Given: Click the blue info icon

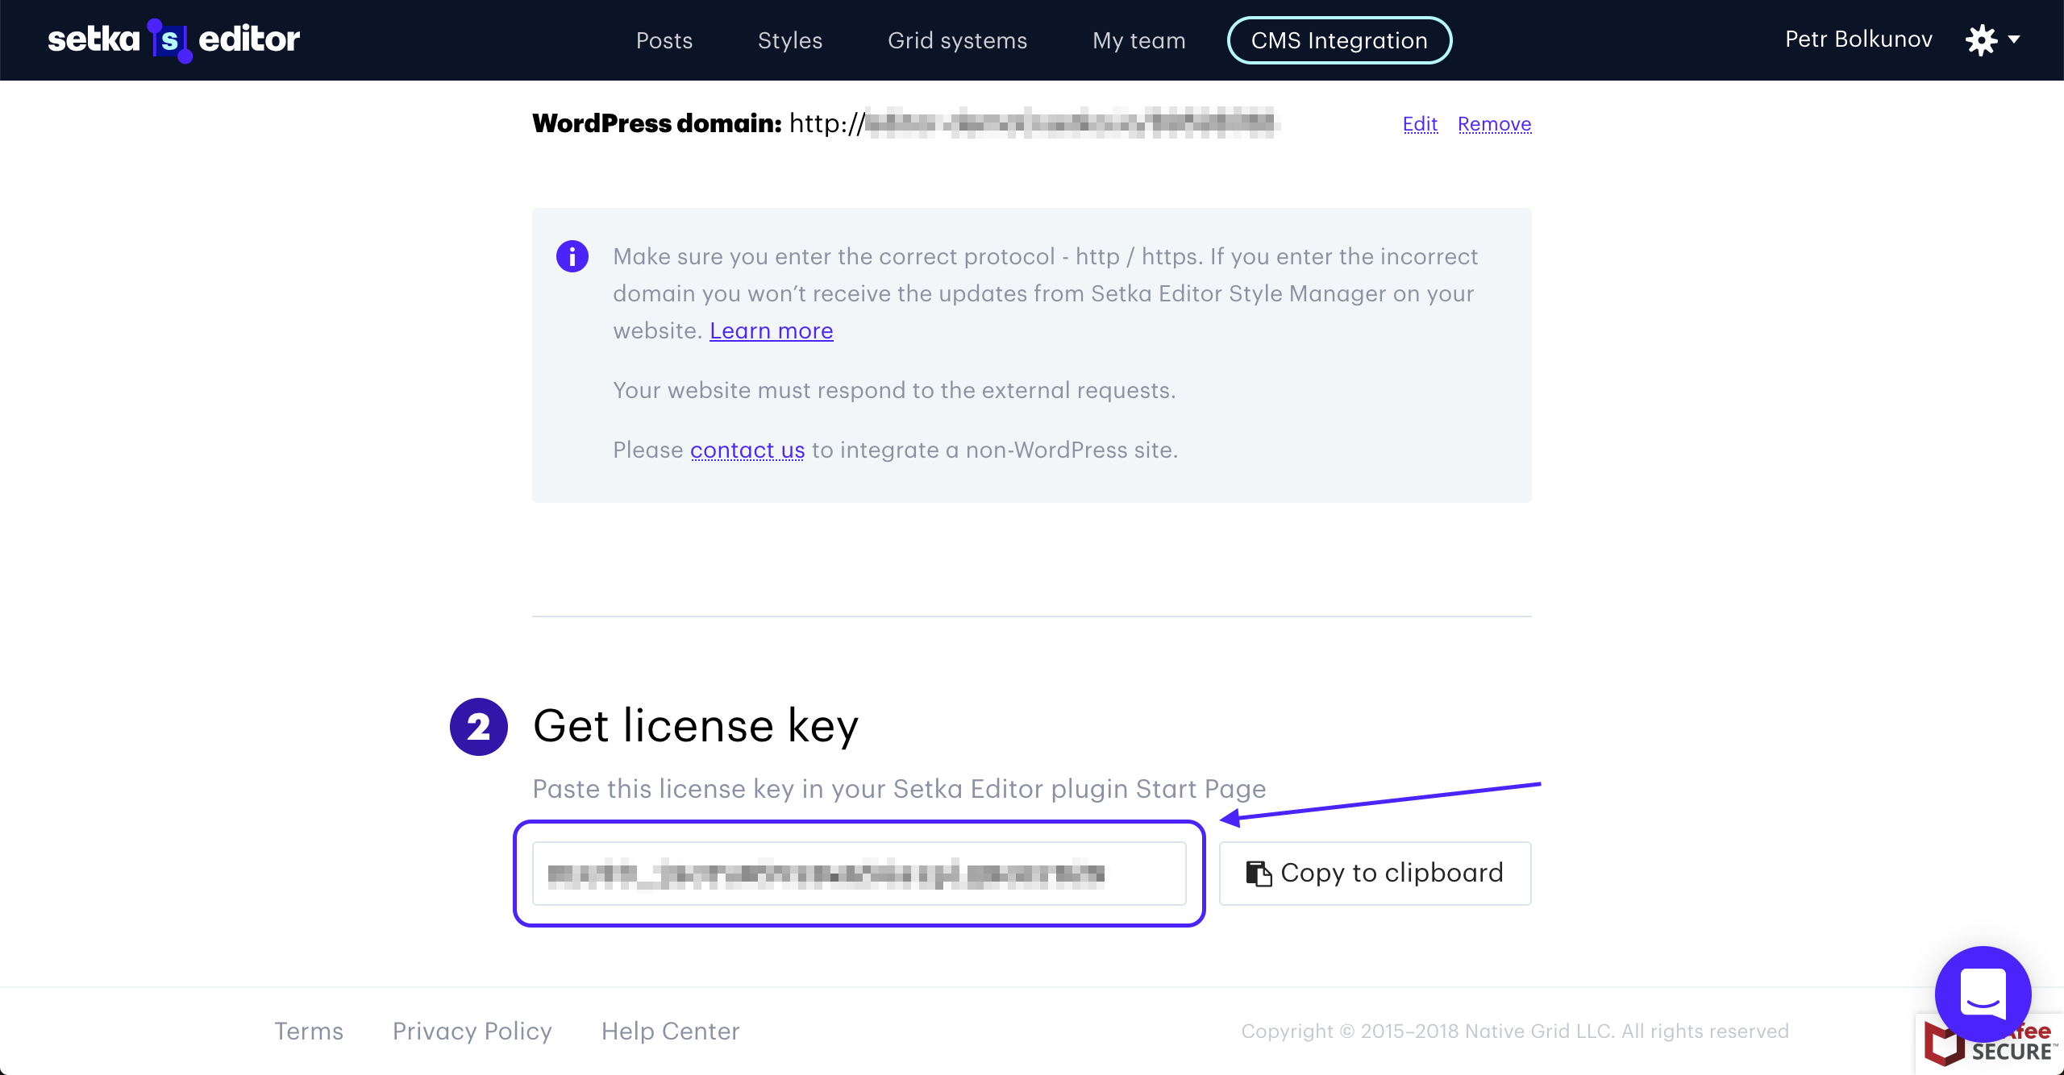Looking at the screenshot, I should click(572, 256).
